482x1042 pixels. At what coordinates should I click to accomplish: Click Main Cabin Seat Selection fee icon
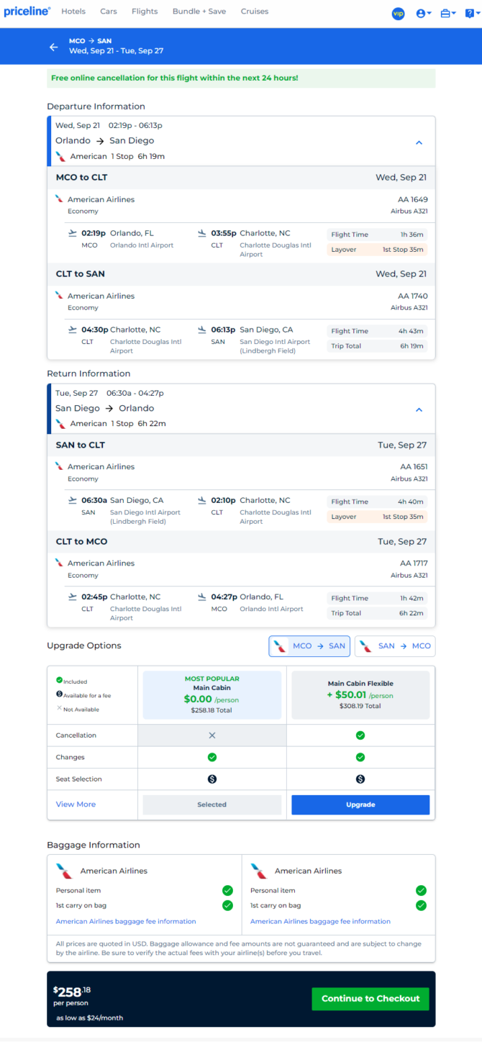pos(212,779)
